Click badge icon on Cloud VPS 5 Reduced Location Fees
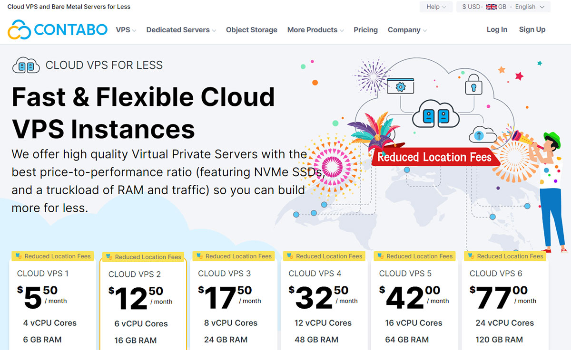 click(380, 256)
